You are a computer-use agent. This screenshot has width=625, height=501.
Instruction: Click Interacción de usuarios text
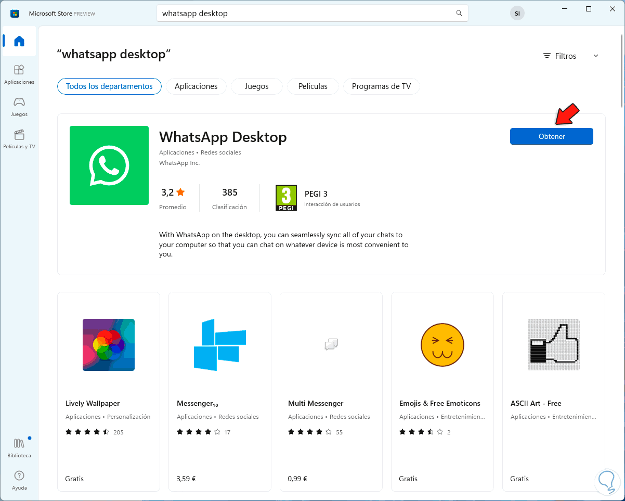[332, 204]
